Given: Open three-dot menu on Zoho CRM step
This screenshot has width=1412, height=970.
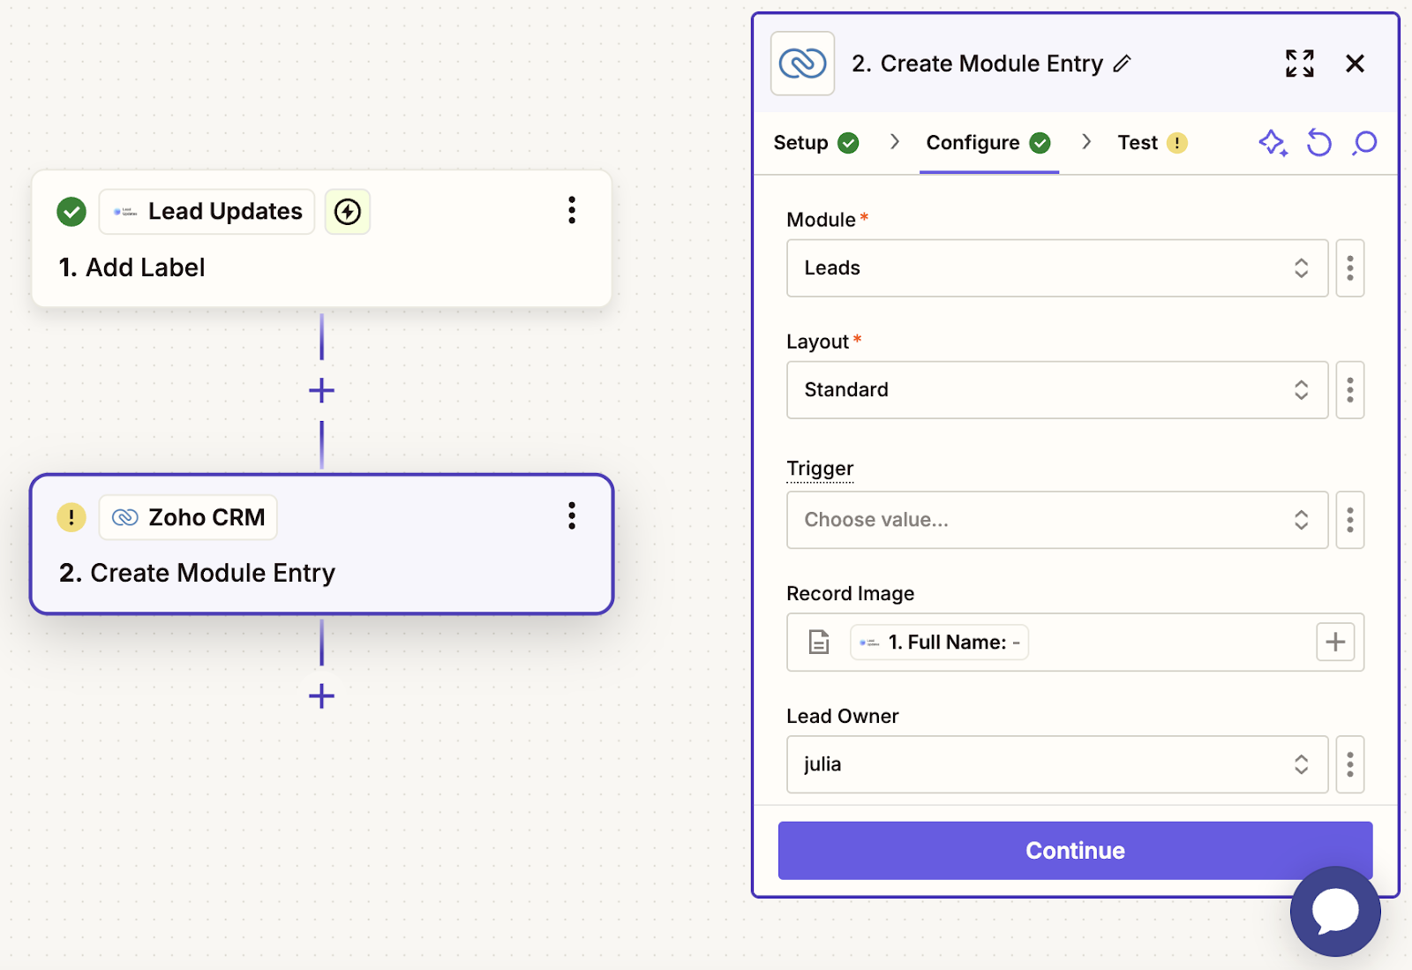Looking at the screenshot, I should pos(572,515).
